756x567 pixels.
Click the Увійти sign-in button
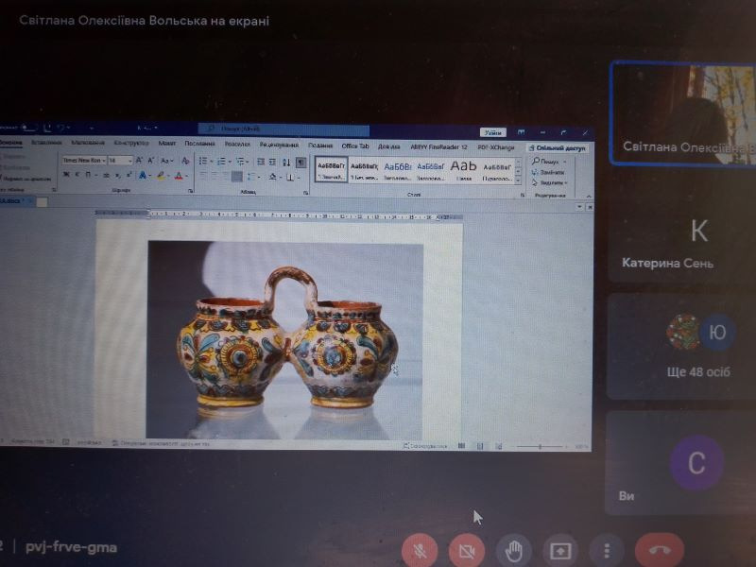pos(492,132)
